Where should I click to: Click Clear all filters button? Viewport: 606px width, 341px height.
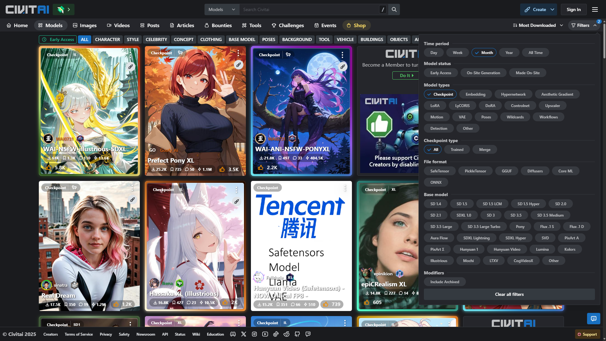(x=509, y=294)
